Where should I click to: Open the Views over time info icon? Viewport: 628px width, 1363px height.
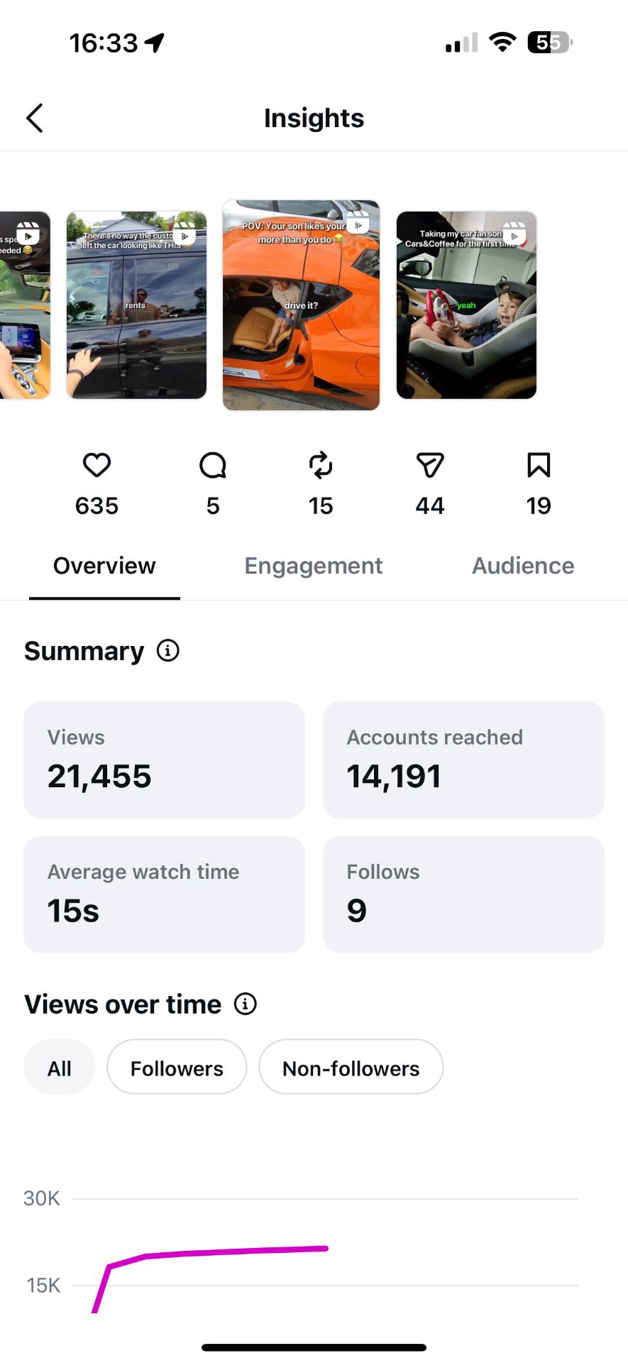(x=246, y=1004)
